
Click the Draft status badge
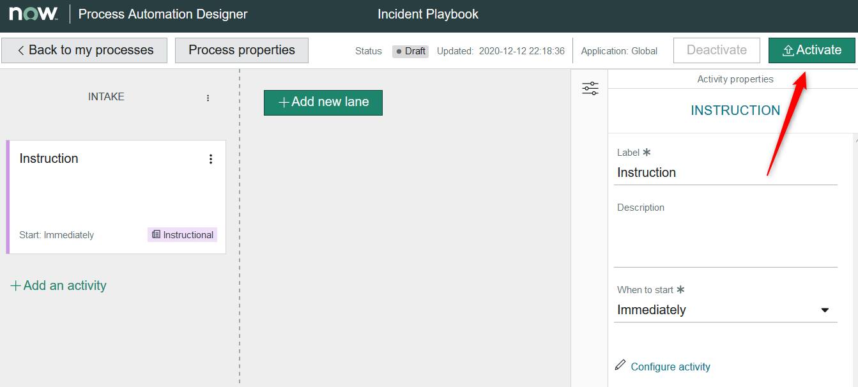(x=410, y=50)
